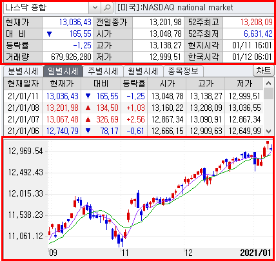
Task: Click the daily table scrollbar thumb
Action: pyautogui.click(x=268, y=94)
